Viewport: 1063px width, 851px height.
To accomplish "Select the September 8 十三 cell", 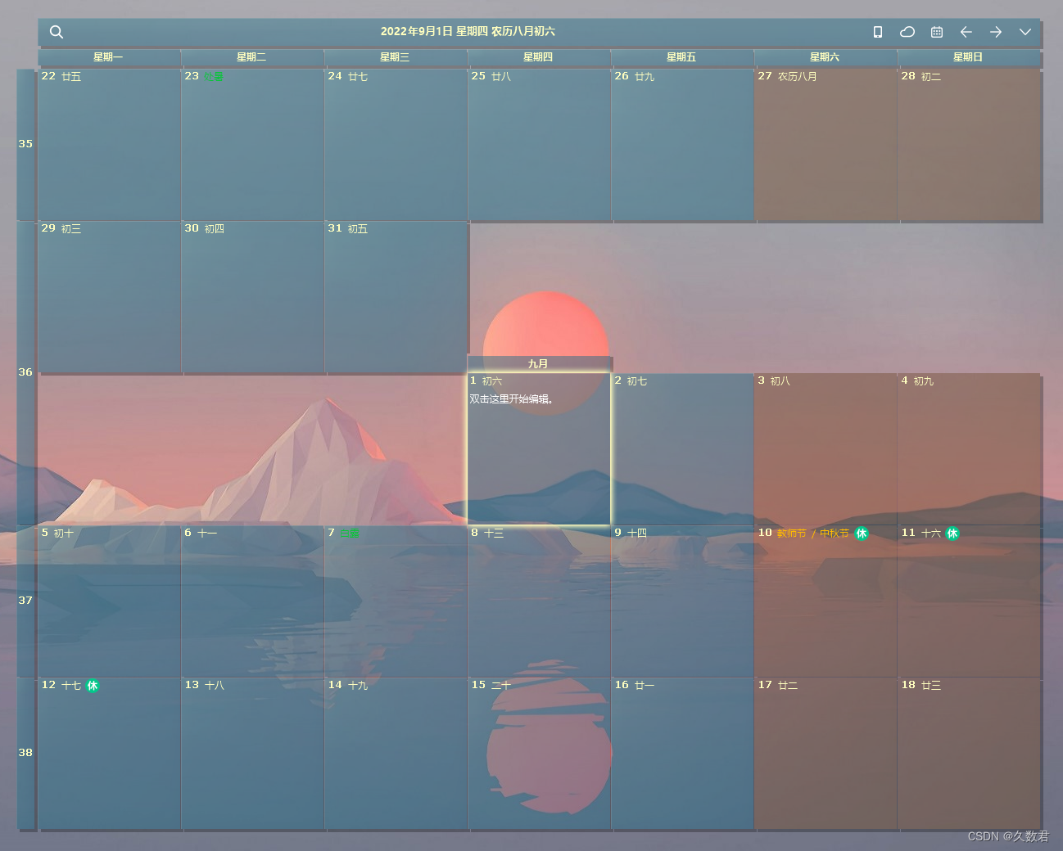I will (539, 601).
